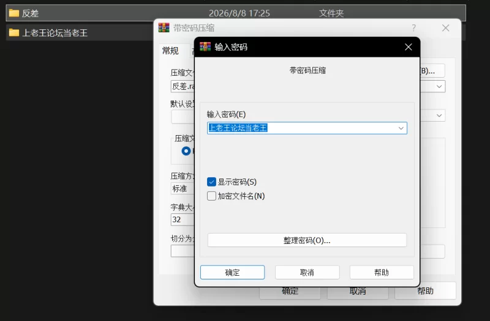
Task: Open 整理密码(O)... button
Action: coord(307,240)
